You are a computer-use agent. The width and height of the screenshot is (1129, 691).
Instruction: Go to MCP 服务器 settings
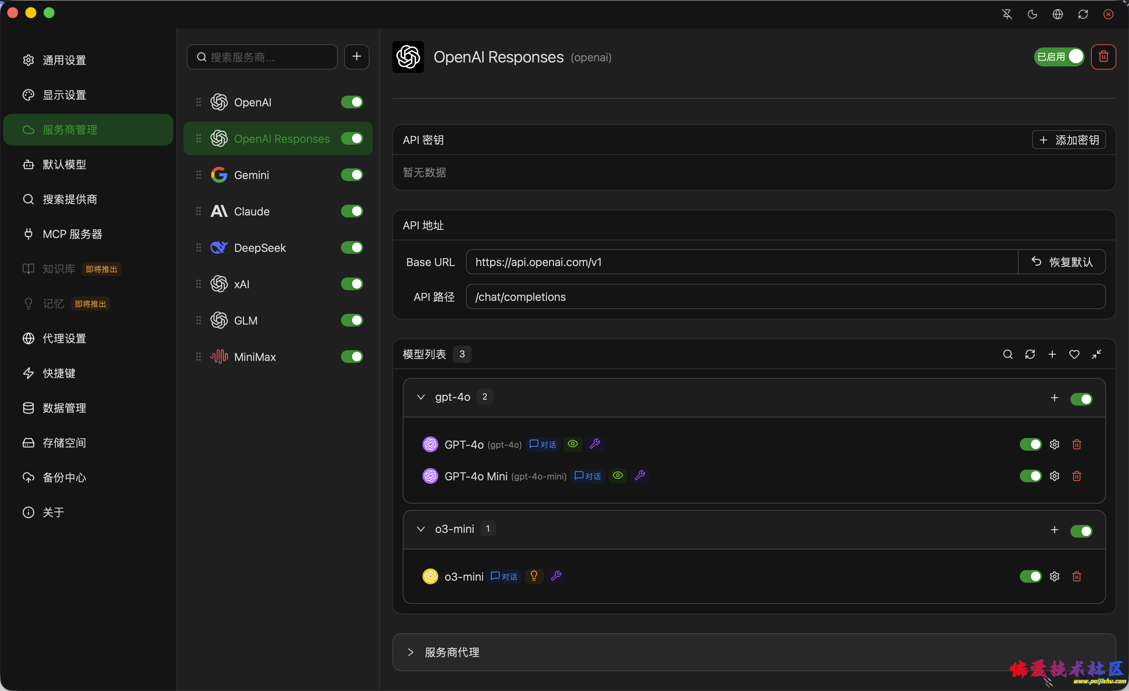click(72, 234)
